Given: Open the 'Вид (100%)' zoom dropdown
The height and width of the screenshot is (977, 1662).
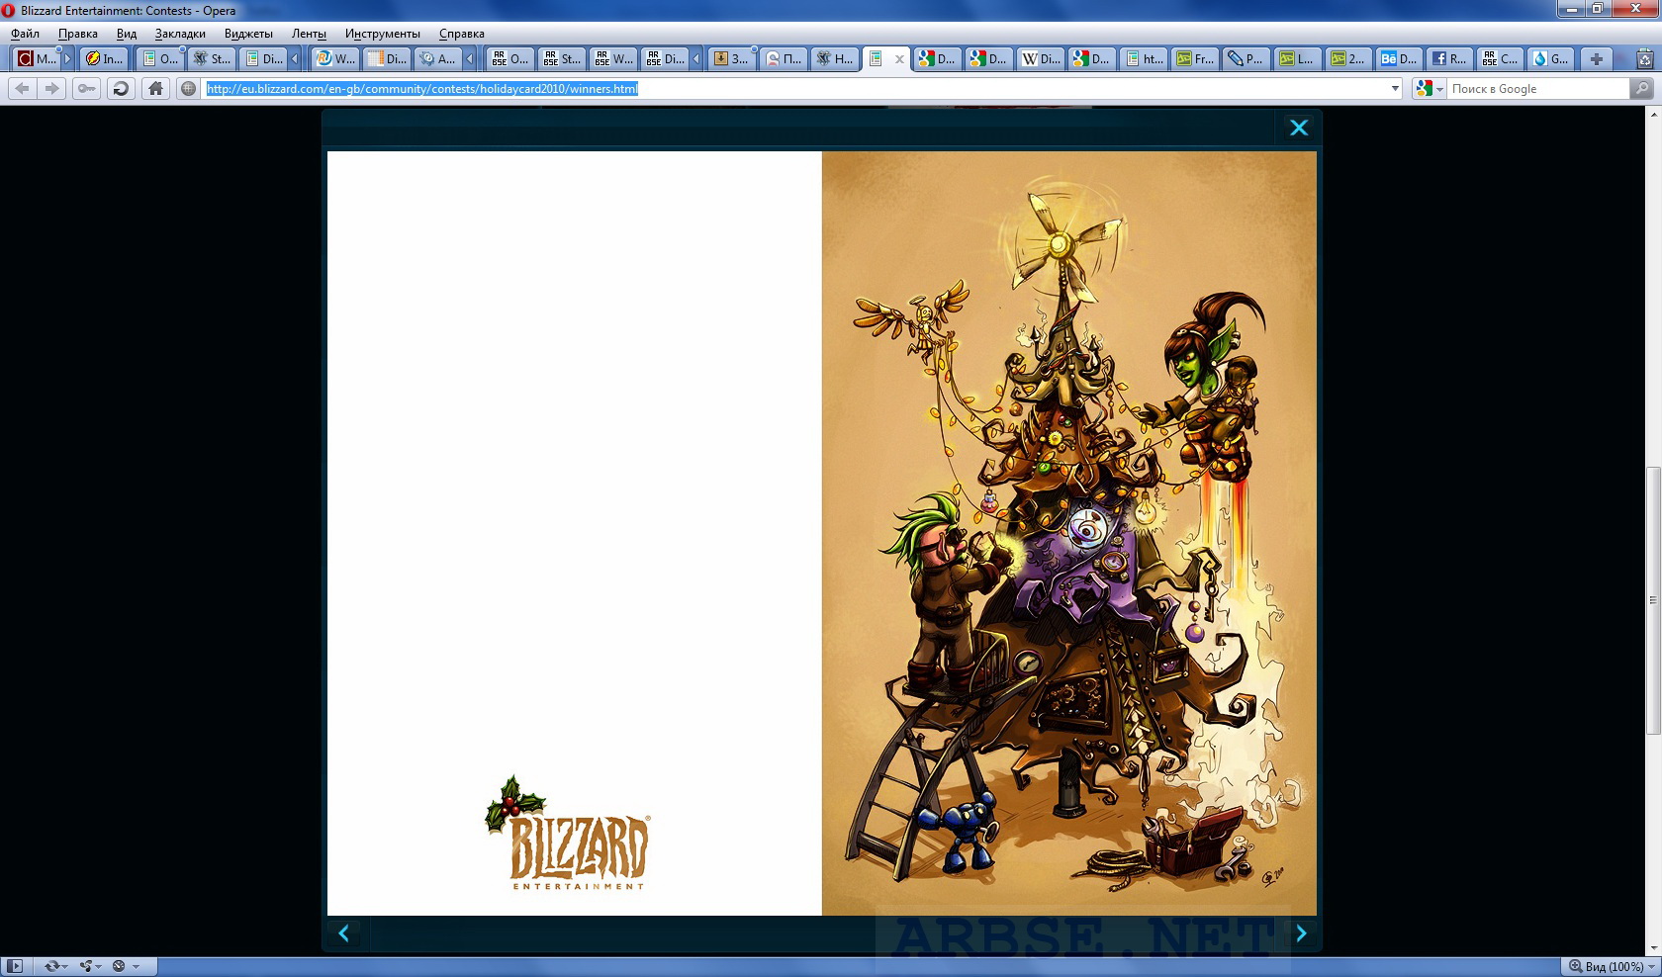Looking at the screenshot, I should pos(1611,966).
